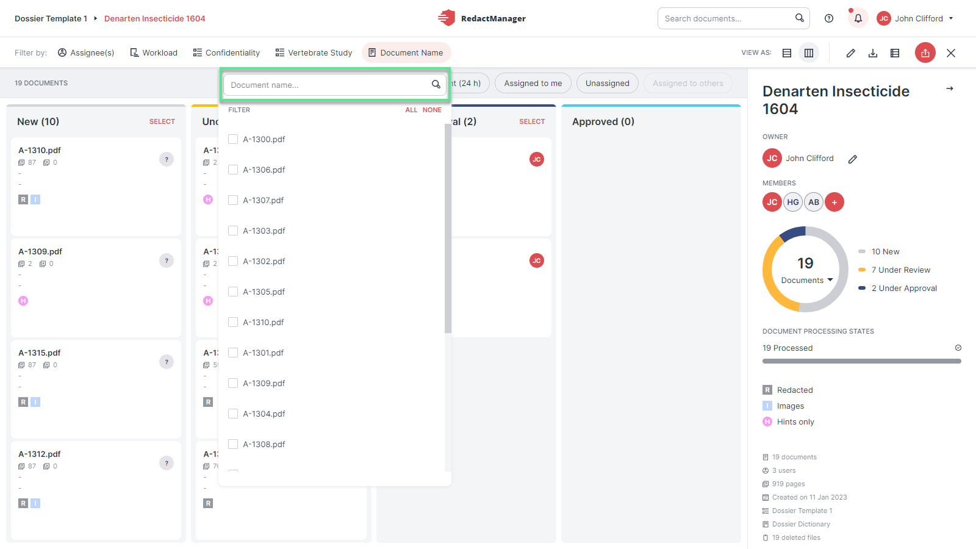Screen dimensions: 976x549
Task: Switch to workflow columns view icon
Action: [809, 53]
